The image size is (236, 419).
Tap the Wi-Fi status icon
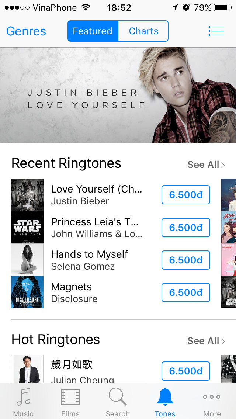click(x=86, y=7)
